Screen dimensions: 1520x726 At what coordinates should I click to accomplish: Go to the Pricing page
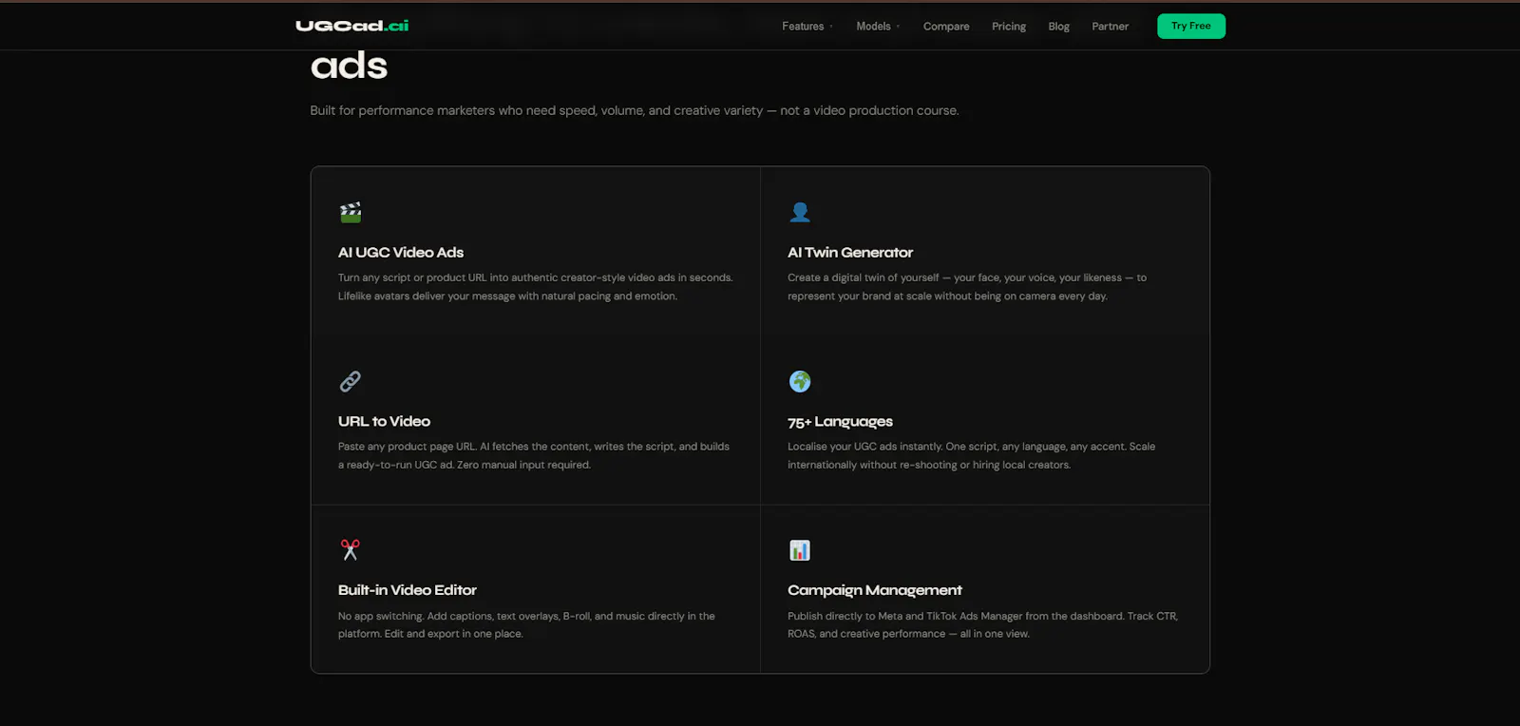pyautogui.click(x=1009, y=27)
